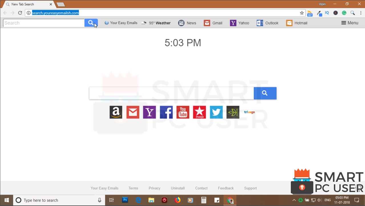Open Chrome's three-dot menu
Screen dimensions: 365x206
pos(361,13)
